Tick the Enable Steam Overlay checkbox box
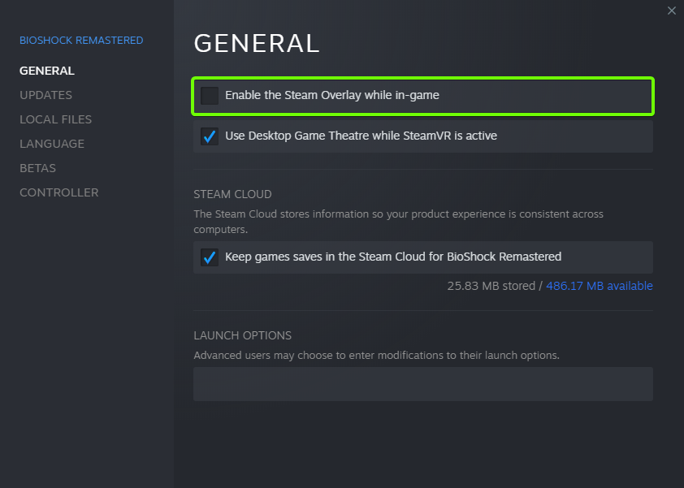 (210, 96)
